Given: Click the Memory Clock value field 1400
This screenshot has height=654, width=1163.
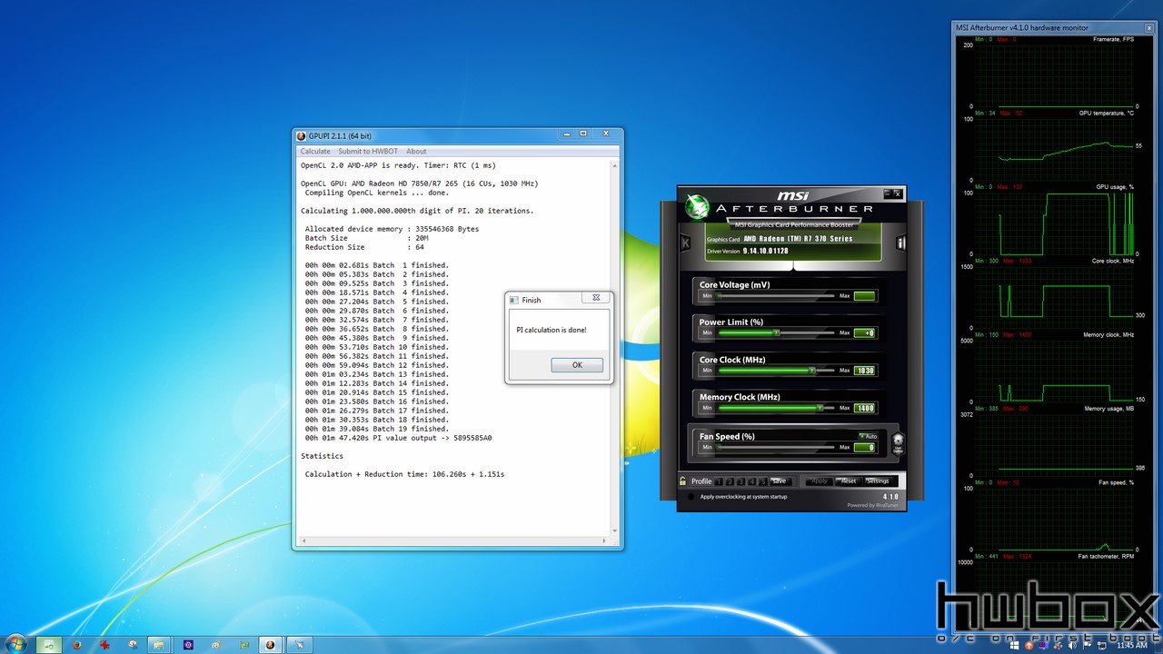Looking at the screenshot, I should click(865, 408).
